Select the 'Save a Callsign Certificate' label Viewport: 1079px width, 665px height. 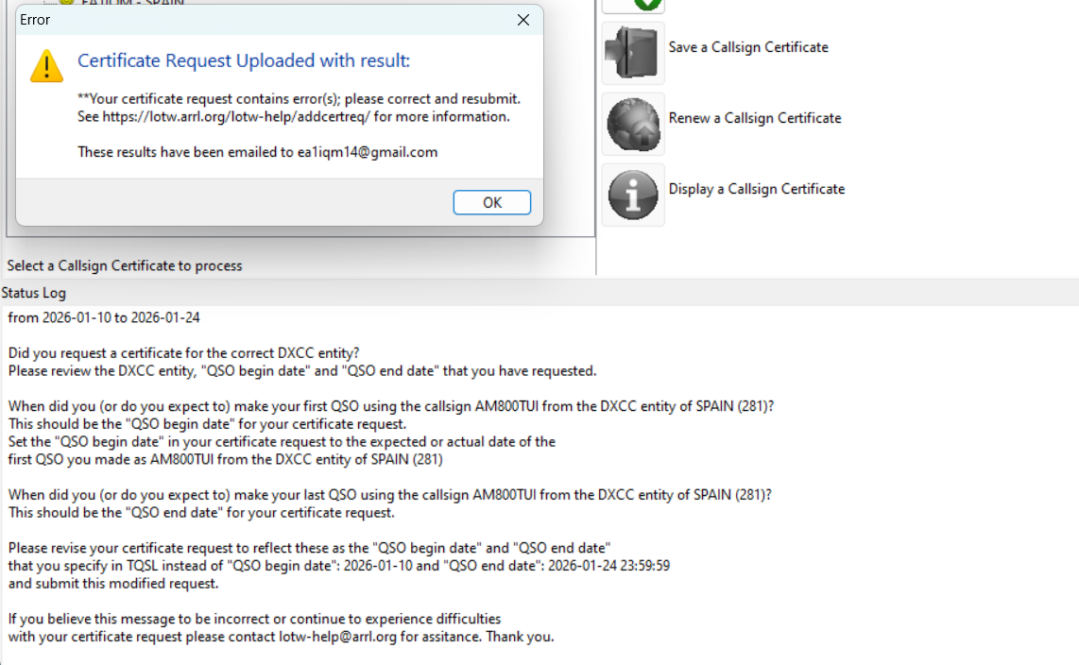[747, 47]
